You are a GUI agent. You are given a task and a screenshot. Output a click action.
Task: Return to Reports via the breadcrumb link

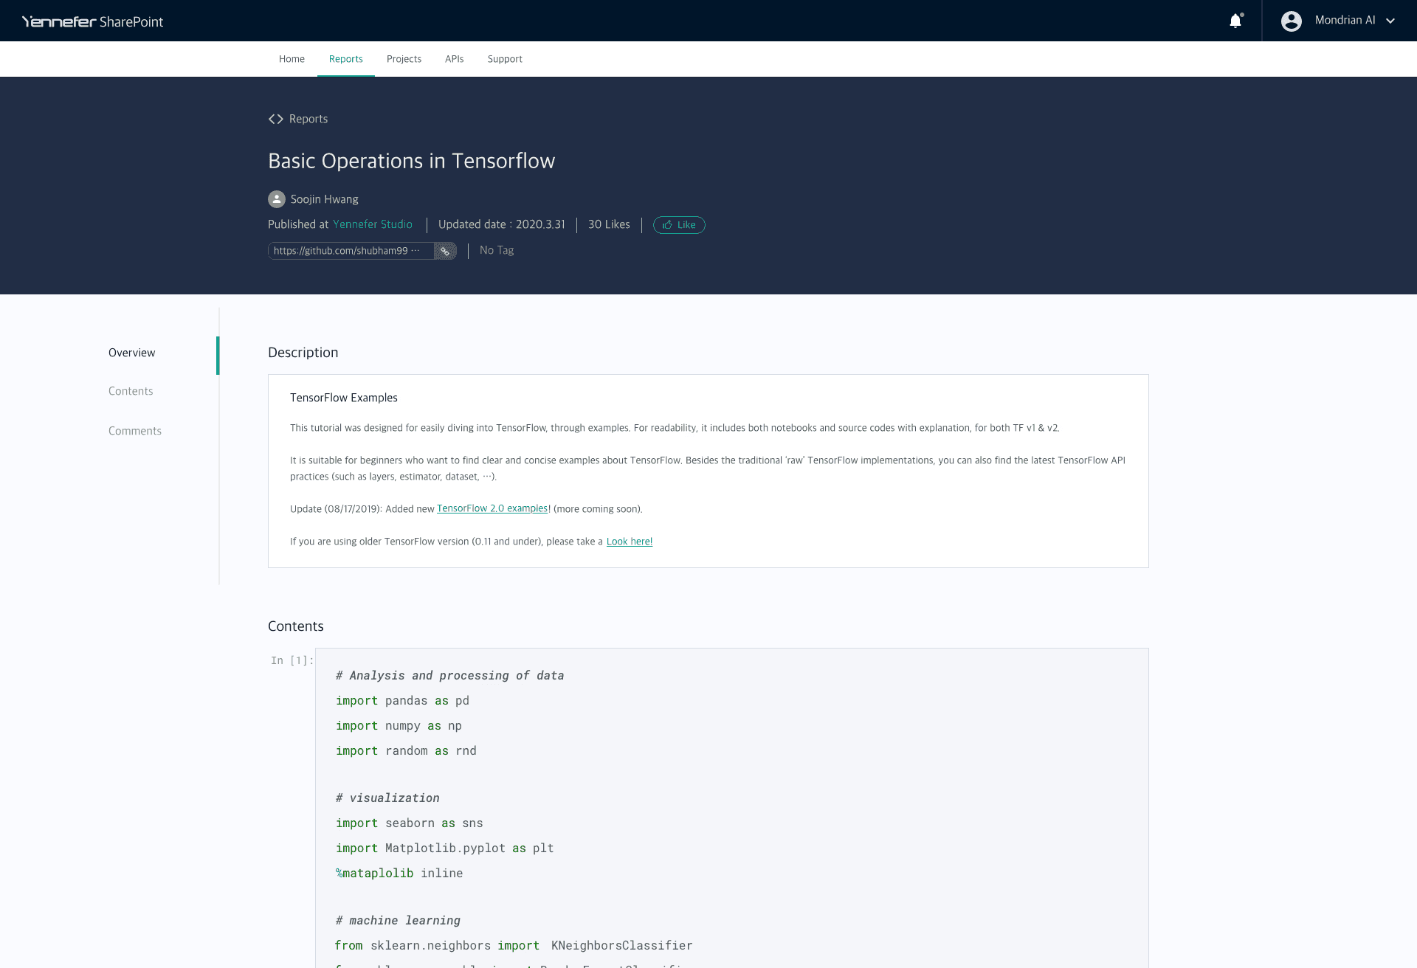tap(308, 118)
